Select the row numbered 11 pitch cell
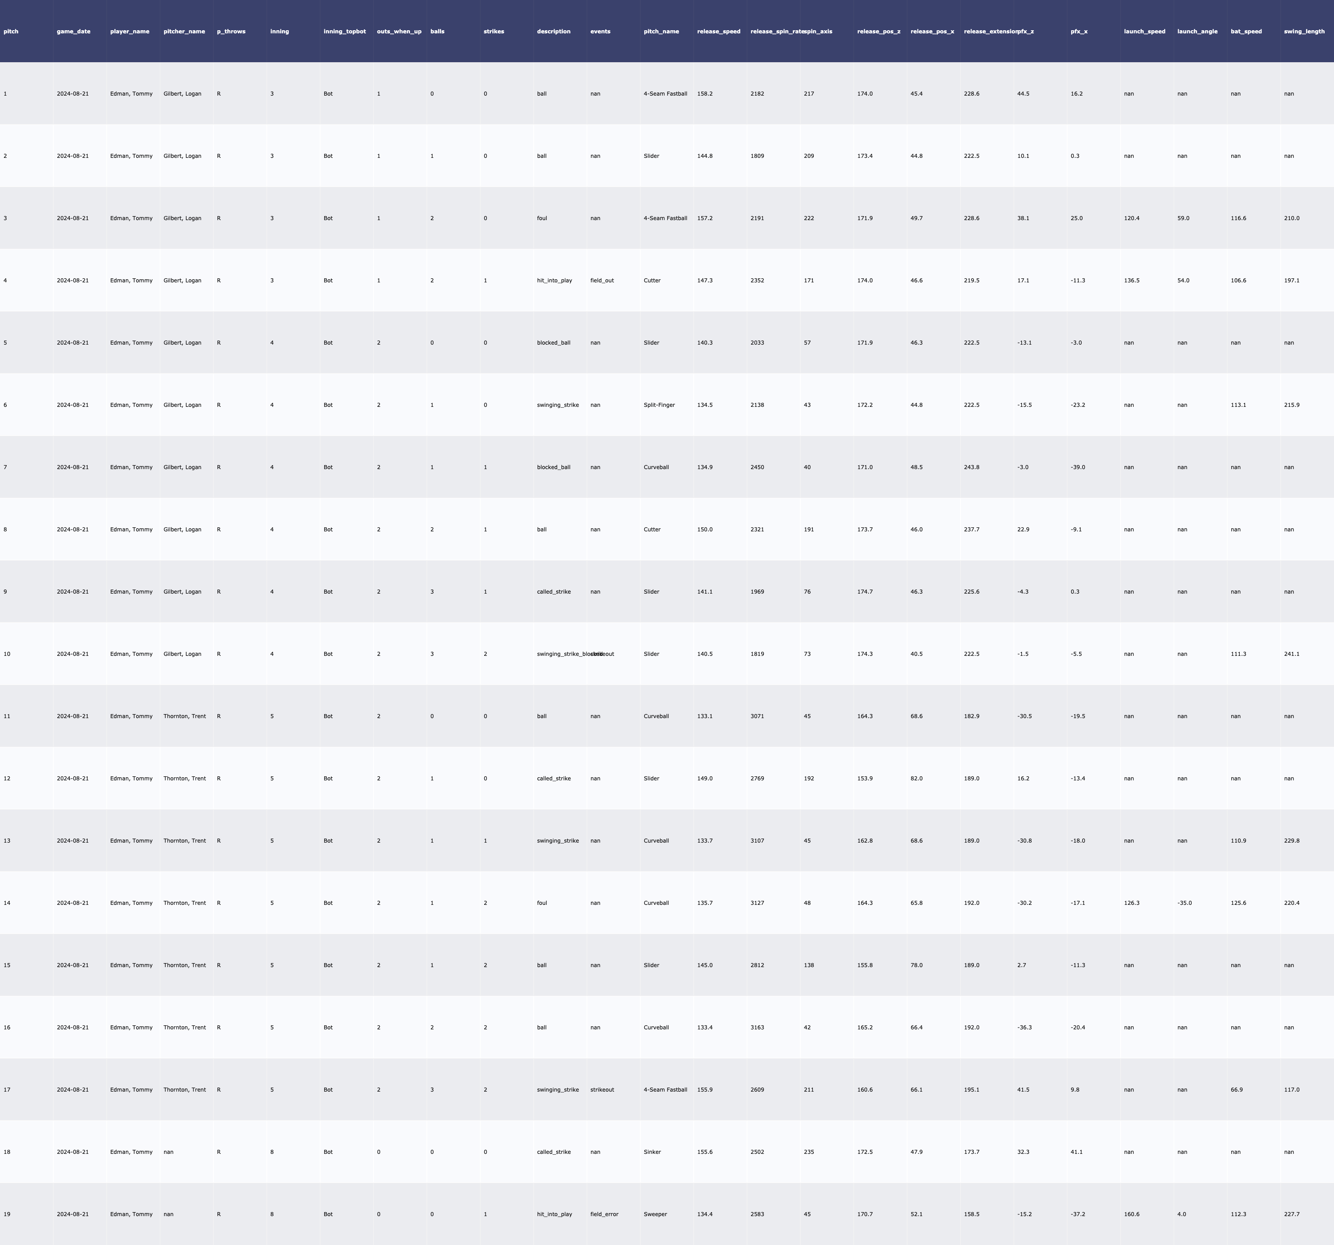Screen dimensions: 1334x1245 click(x=7, y=716)
